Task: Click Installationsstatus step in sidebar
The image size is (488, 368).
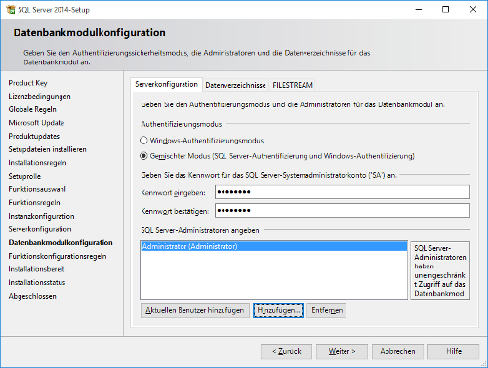Action: coord(37,282)
